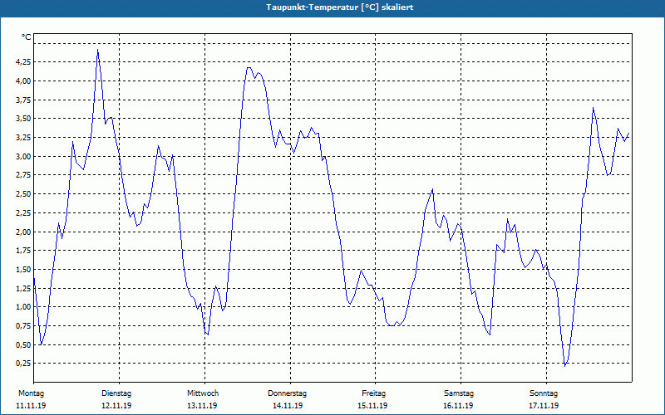The width and height of the screenshot is (665, 415).
Task: Click the 2,75 y-axis value
Action: (23, 175)
